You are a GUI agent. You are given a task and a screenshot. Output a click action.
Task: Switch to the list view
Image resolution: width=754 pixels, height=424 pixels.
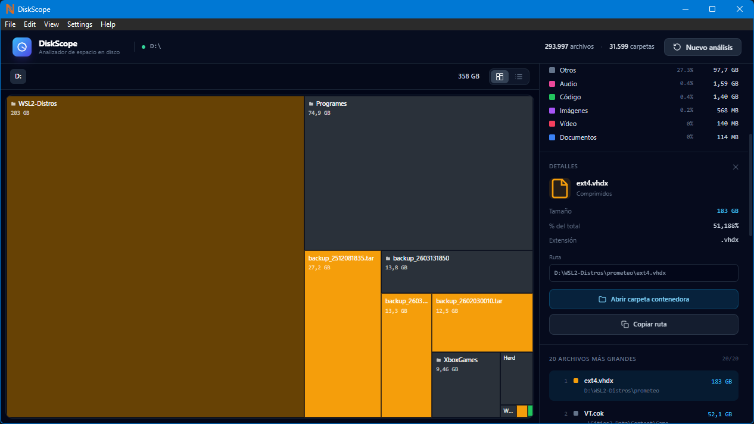(519, 77)
